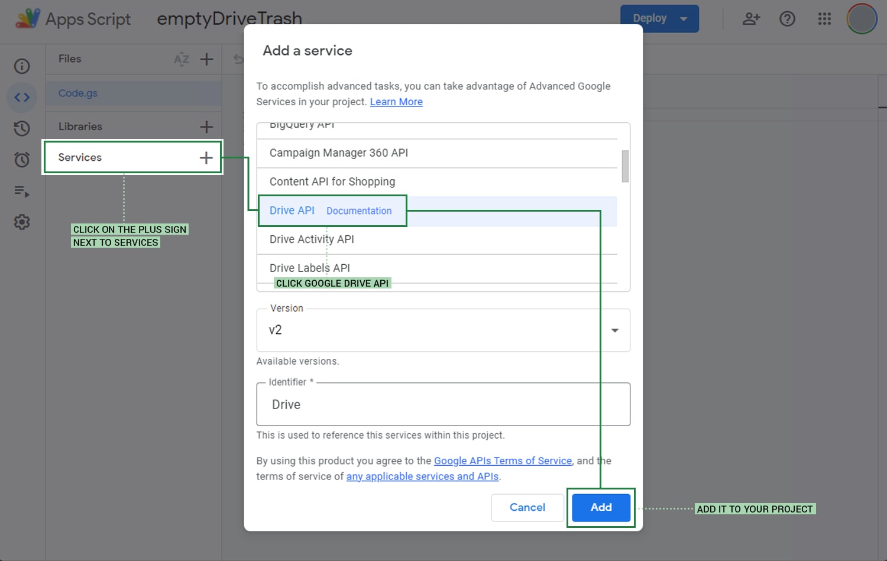This screenshot has height=561, width=887.
Task: Switch to the code Editor view
Action: coord(21,97)
